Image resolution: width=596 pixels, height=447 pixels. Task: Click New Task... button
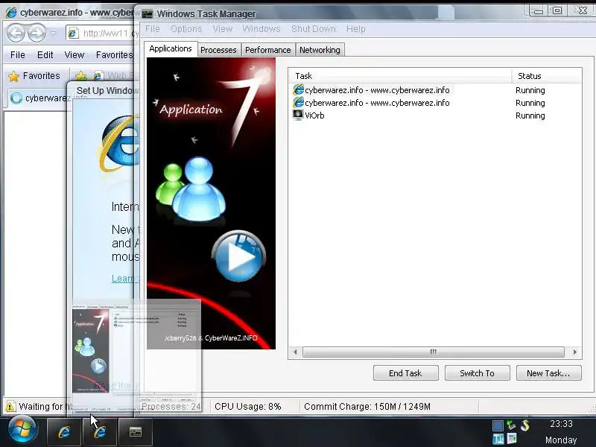pos(549,373)
